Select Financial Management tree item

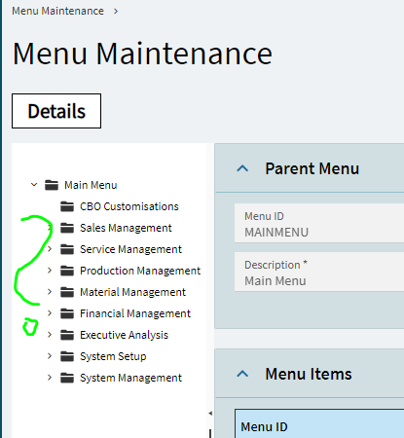click(x=135, y=313)
